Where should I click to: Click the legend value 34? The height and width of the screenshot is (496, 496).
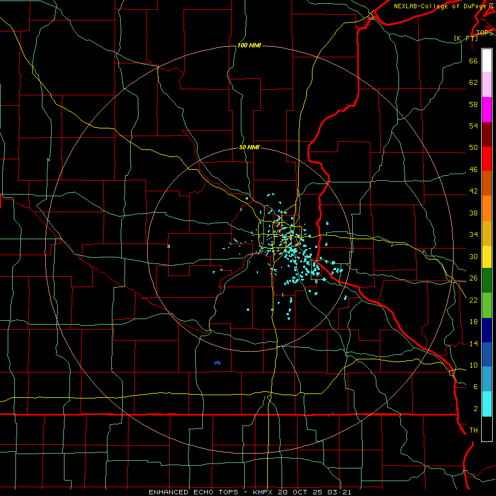(x=473, y=235)
